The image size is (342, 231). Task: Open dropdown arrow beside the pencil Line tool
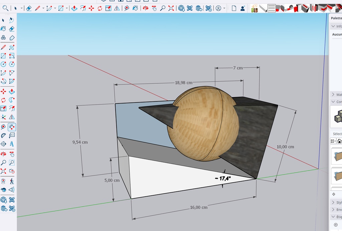coord(43,8)
